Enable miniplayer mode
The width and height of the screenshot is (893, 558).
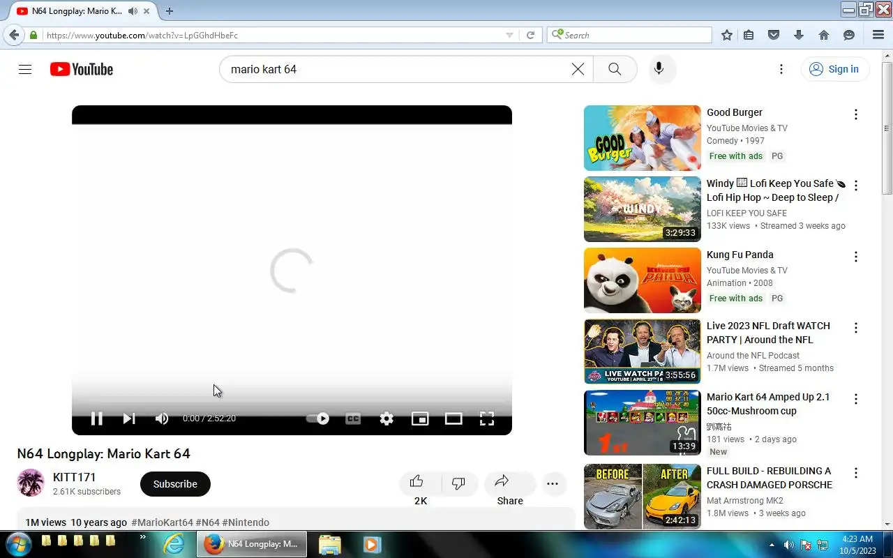click(x=420, y=418)
